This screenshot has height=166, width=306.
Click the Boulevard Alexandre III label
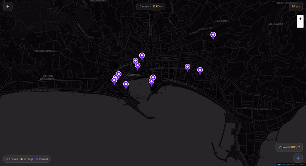tap(258, 109)
